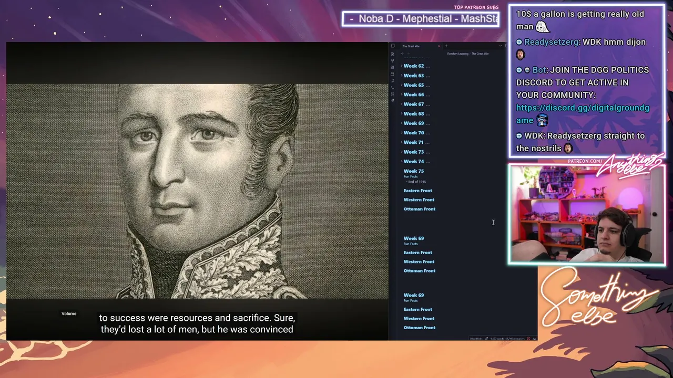Click Eastern Front heading under Week 75
Image resolution: width=673 pixels, height=378 pixels.
coord(418,191)
